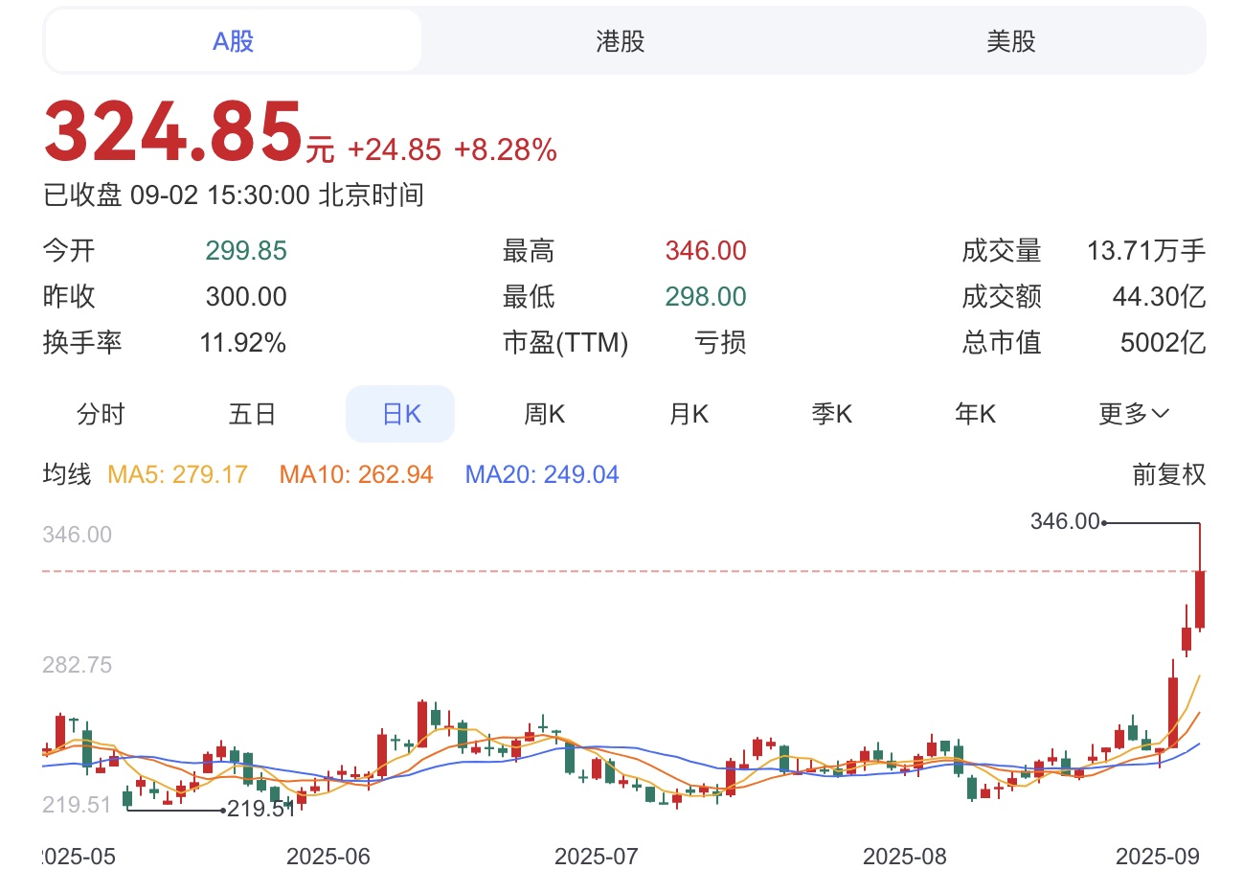Click the latest red candlestick on the chart
Screen dimensions: 1243x893
tap(1200, 599)
